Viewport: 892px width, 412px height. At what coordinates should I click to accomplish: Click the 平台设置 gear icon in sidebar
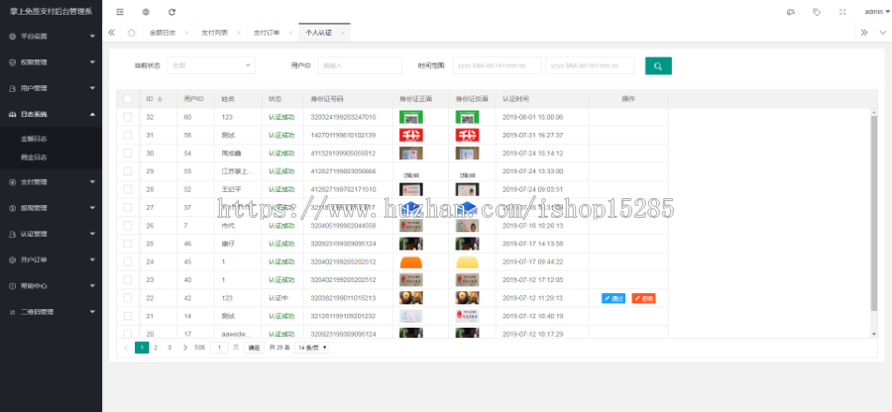click(x=12, y=37)
